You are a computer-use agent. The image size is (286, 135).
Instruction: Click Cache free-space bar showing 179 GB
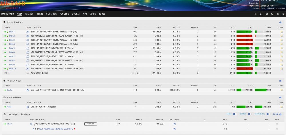[263, 90]
